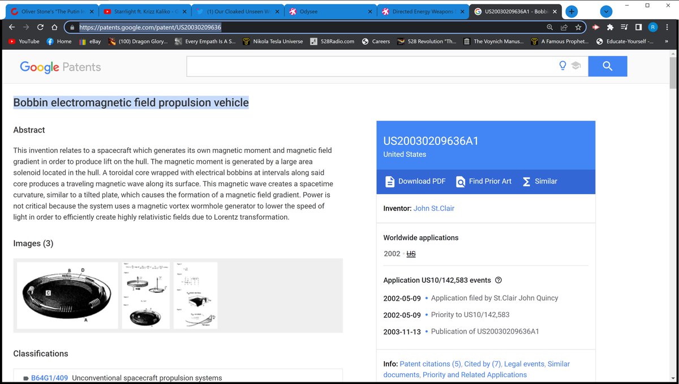Open A Famous Prophet bookmark
Viewport: 679px width, 384px height.
560,41
